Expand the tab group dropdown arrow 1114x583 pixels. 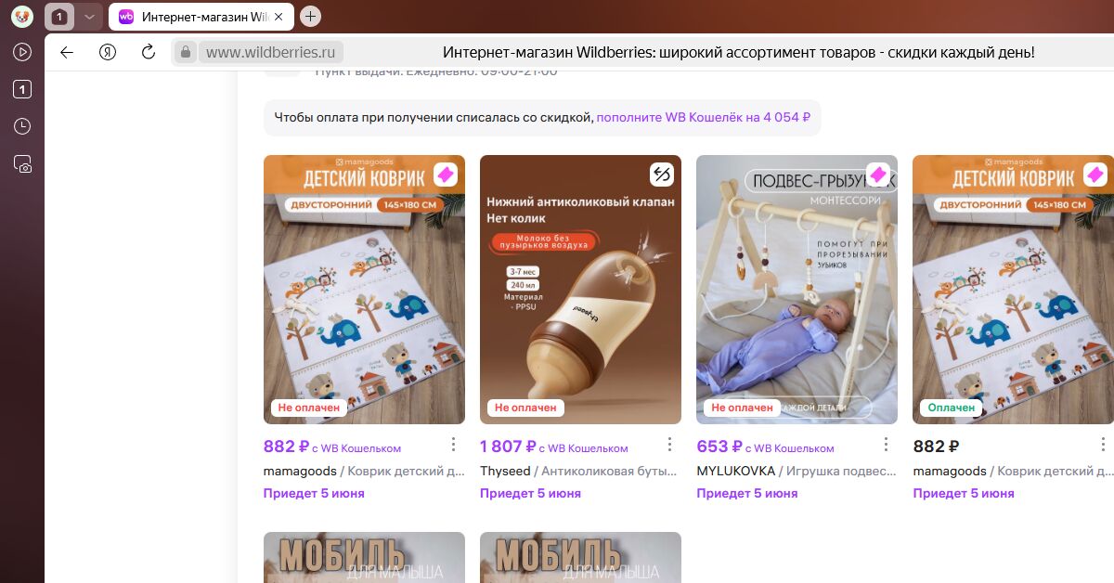(88, 17)
